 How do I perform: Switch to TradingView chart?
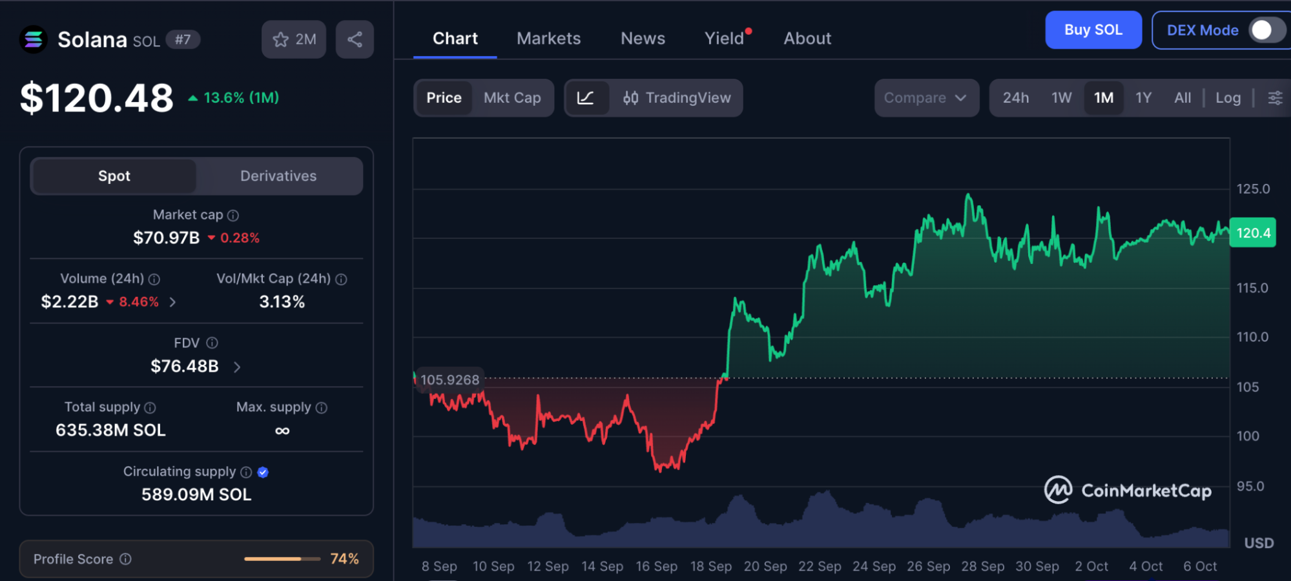[677, 98]
